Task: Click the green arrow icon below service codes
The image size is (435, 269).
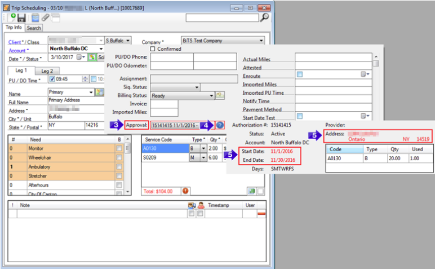Action: pyautogui.click(x=252, y=191)
